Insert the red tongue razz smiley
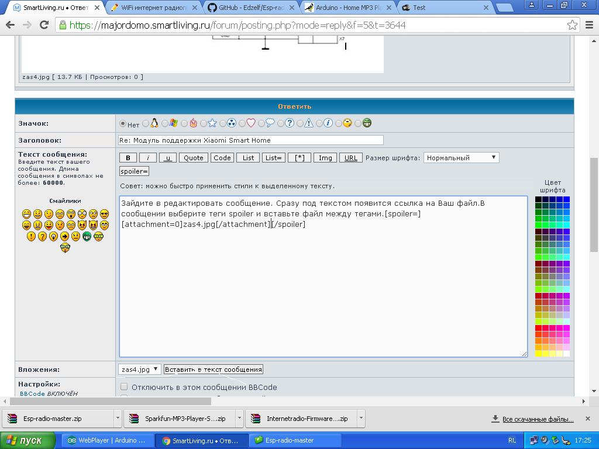Screen dimensions: 599x449 click(49, 225)
